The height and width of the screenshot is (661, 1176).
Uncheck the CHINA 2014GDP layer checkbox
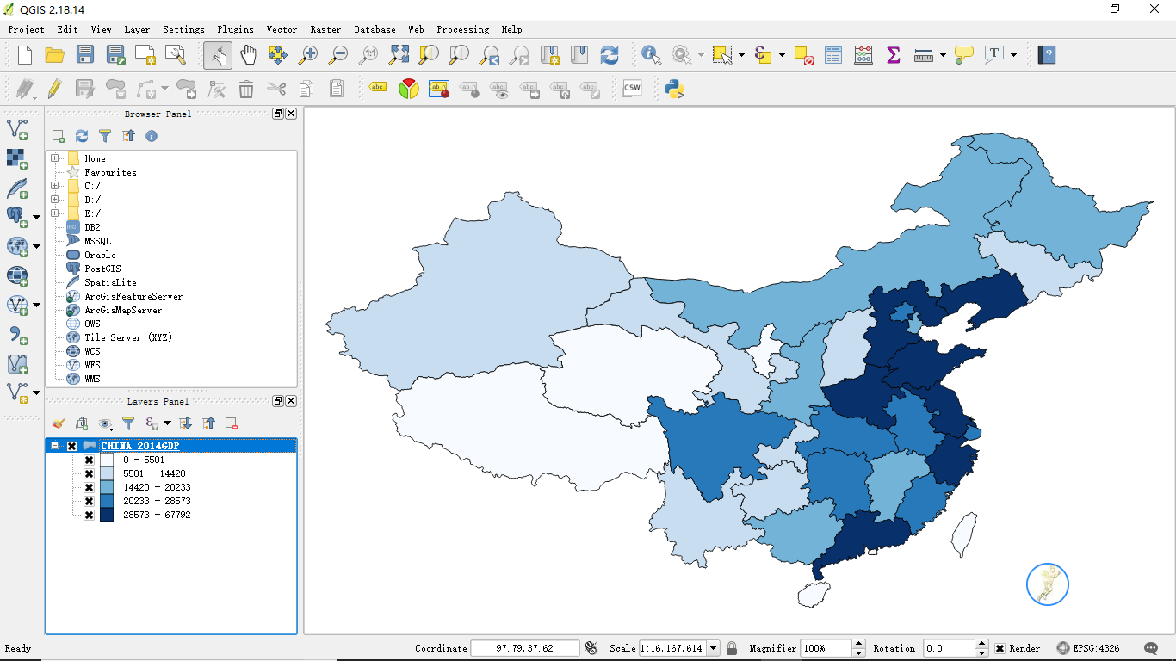[x=71, y=446]
